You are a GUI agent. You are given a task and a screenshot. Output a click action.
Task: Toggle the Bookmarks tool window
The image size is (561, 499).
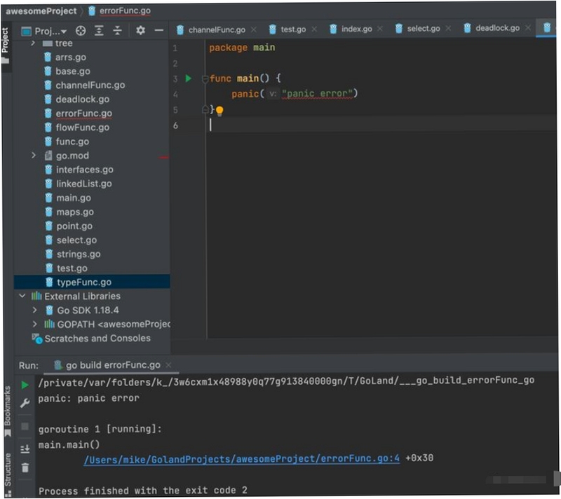[7, 411]
